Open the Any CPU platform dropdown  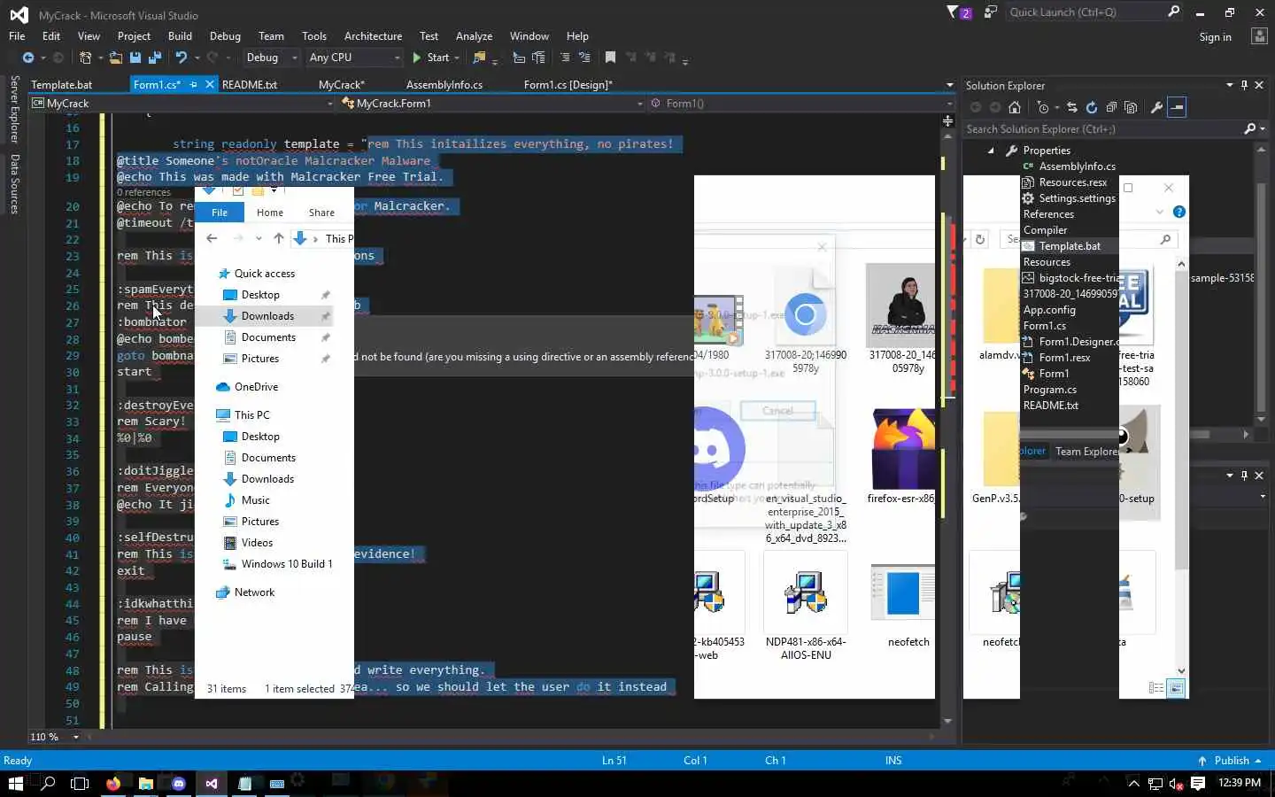pyautogui.click(x=354, y=58)
